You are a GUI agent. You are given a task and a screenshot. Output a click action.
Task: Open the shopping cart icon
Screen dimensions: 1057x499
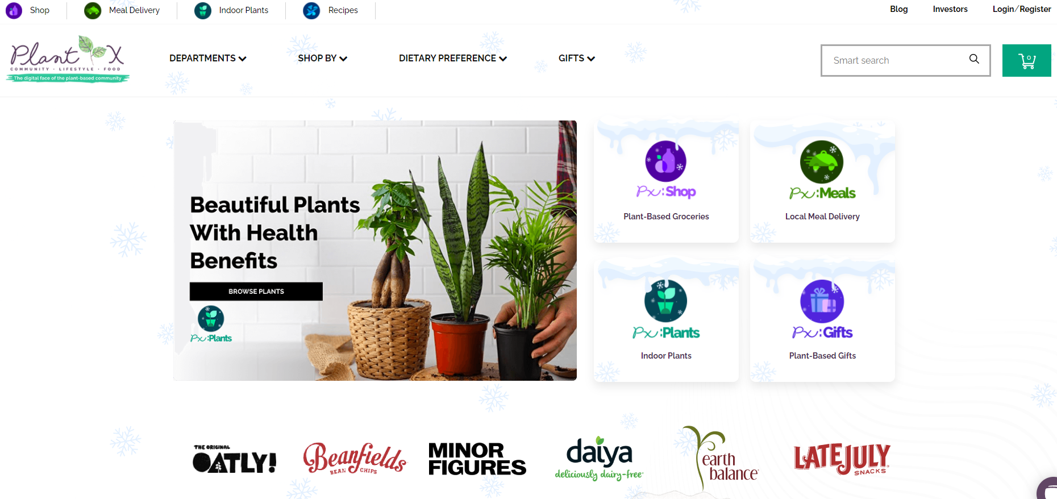coord(1026,60)
